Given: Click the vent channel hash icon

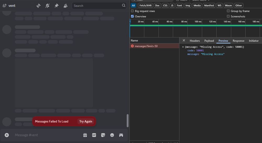Looking at the screenshot, I should point(4,6).
